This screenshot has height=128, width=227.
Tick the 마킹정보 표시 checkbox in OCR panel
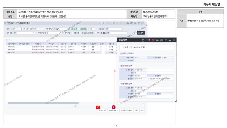[x=148, y=79]
